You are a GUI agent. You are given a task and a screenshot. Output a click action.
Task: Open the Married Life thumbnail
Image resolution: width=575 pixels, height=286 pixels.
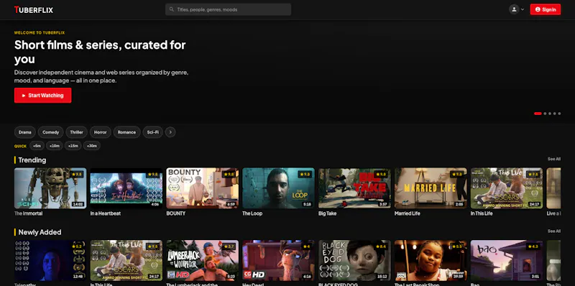click(431, 188)
